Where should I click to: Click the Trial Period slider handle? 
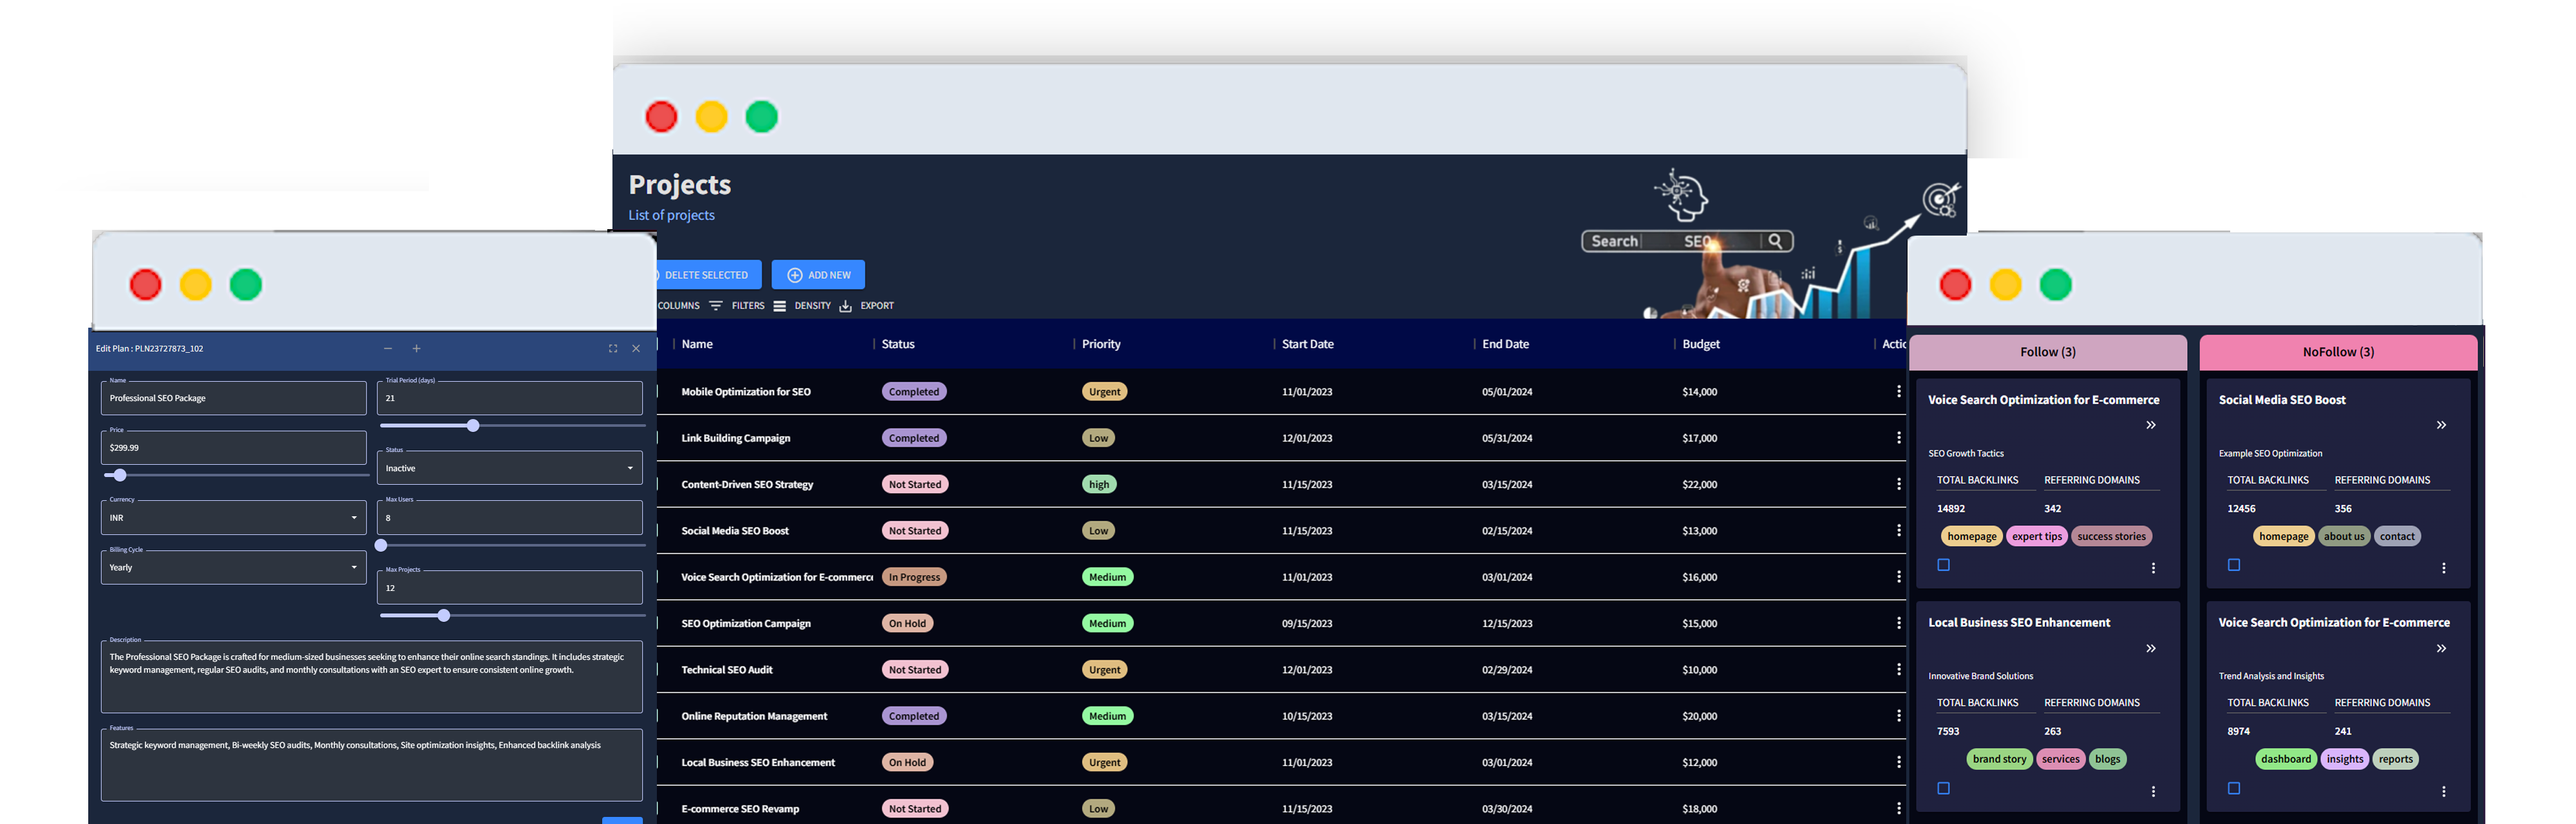coord(473,426)
